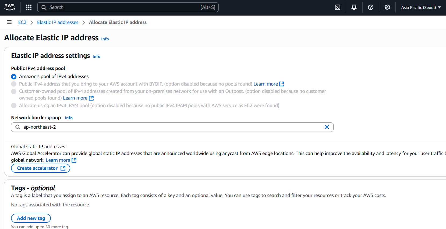
Task: Focus the AWS top search box
Action: tap(128, 7)
